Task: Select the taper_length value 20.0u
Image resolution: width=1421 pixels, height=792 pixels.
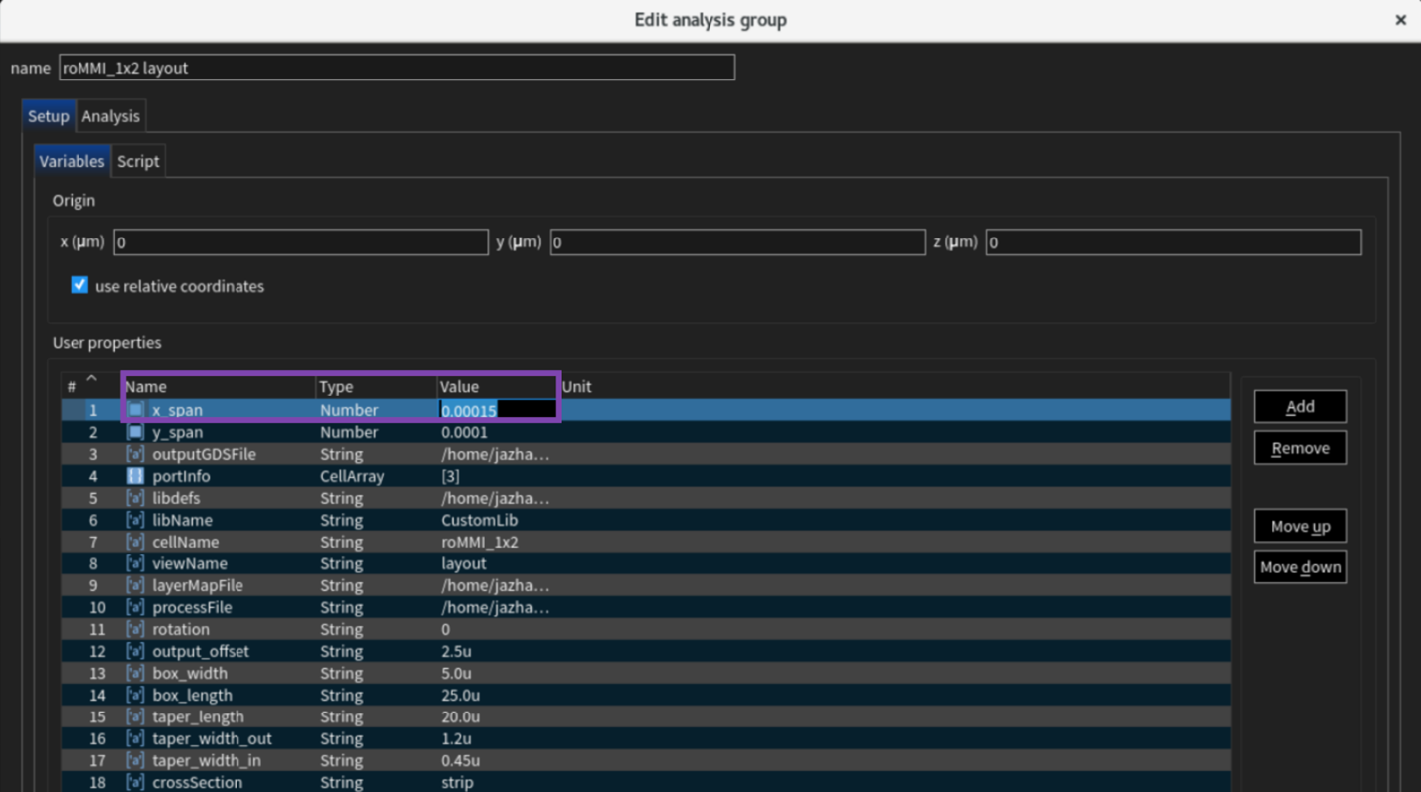Action: (x=460, y=716)
